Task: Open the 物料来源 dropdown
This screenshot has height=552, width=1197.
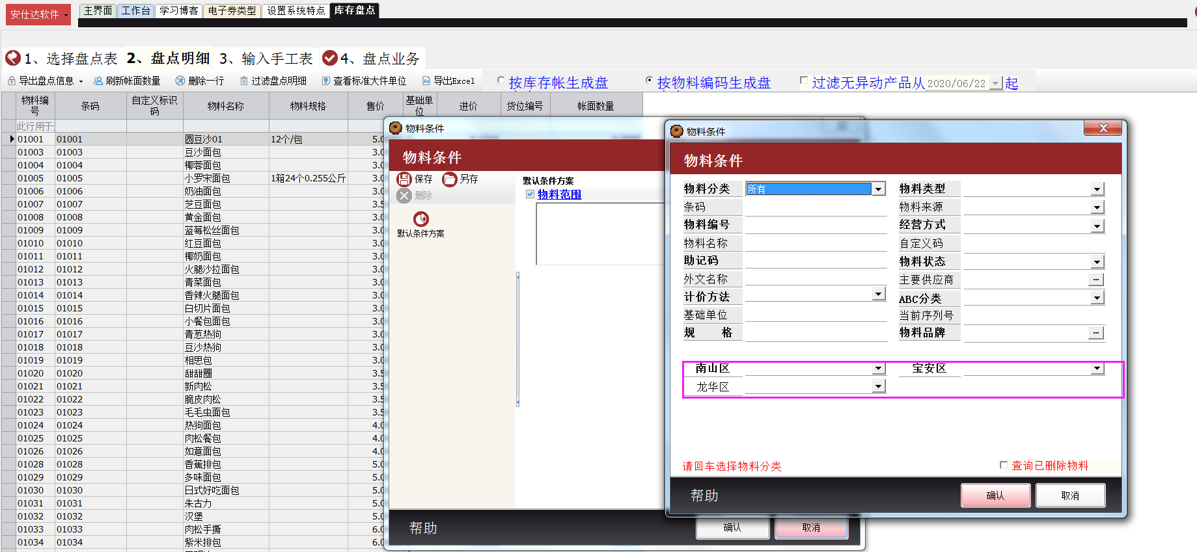Action: pos(1097,207)
